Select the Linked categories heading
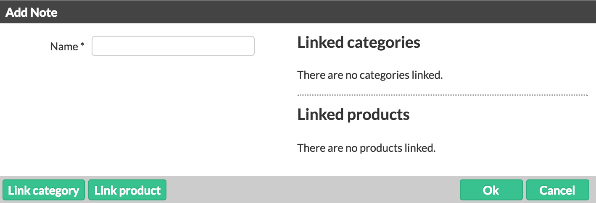The image size is (596, 203). (x=359, y=42)
